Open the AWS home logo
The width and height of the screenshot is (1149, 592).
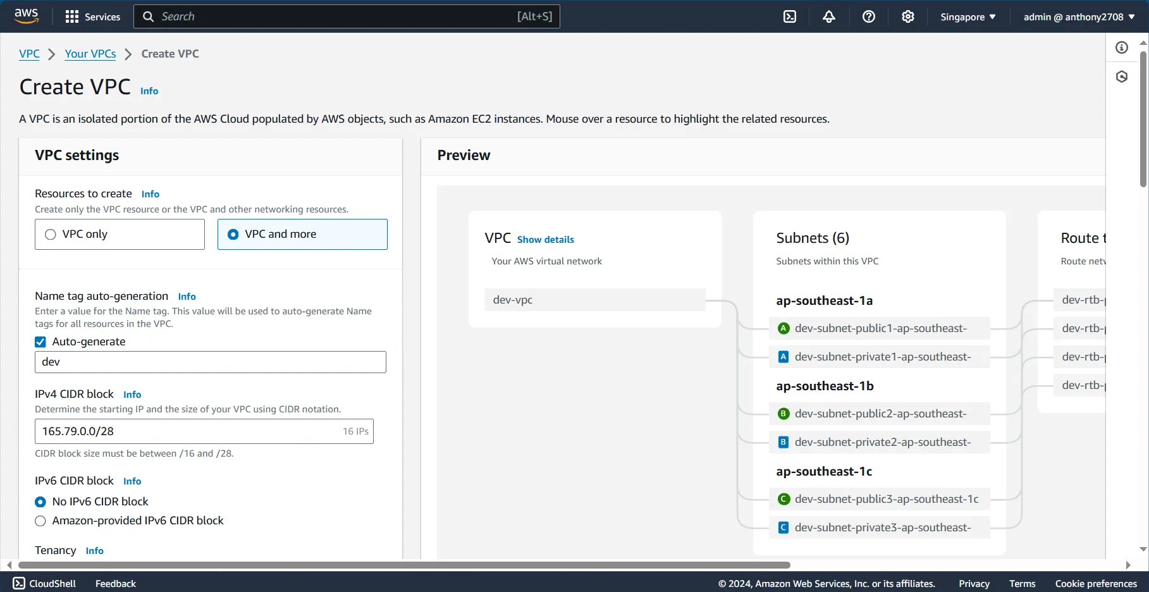click(26, 16)
